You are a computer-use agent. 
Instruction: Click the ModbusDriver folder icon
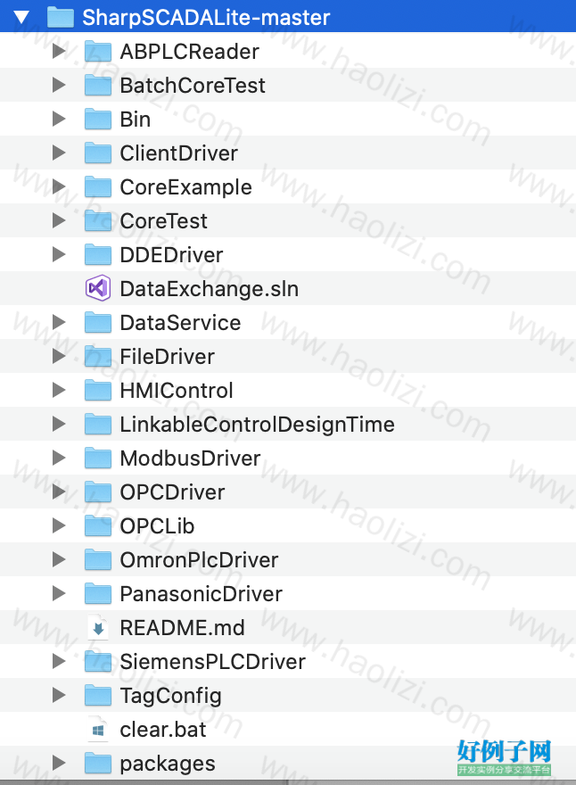[x=98, y=458]
